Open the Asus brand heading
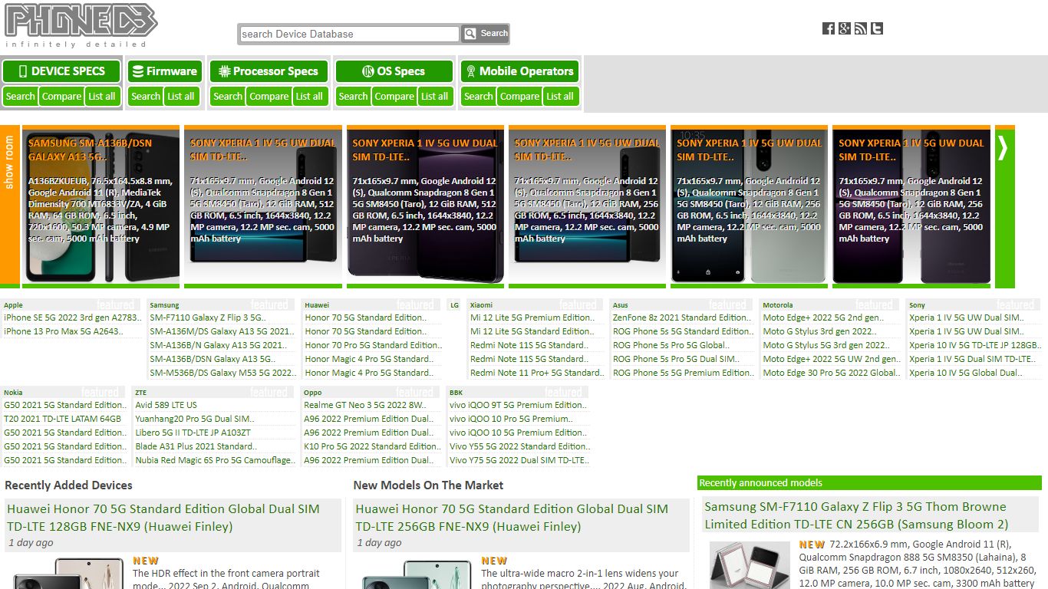The height and width of the screenshot is (589, 1048). [620, 305]
